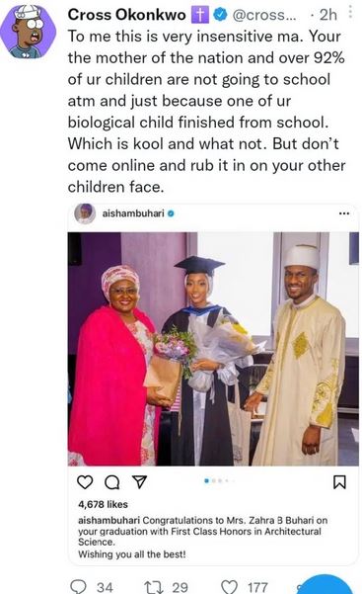Open the @cross... username handle
This screenshot has height=594, width=362.
point(264,15)
